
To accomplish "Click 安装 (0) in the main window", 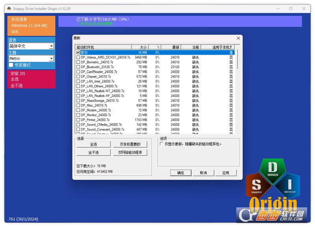I will click(18, 73).
